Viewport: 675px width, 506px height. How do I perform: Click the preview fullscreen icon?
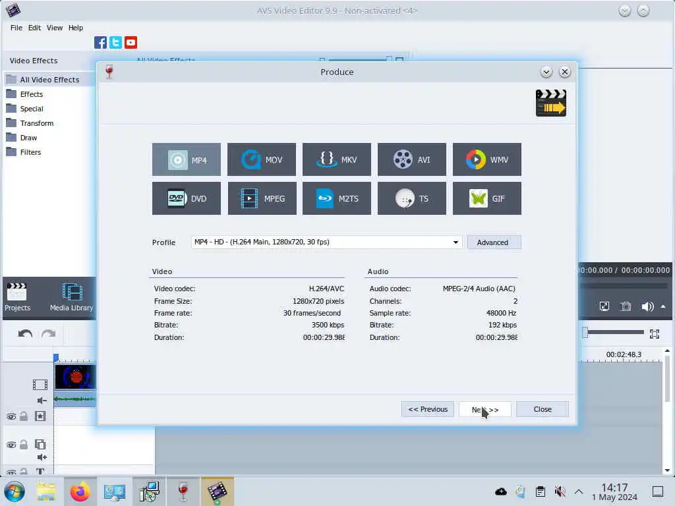click(x=604, y=306)
